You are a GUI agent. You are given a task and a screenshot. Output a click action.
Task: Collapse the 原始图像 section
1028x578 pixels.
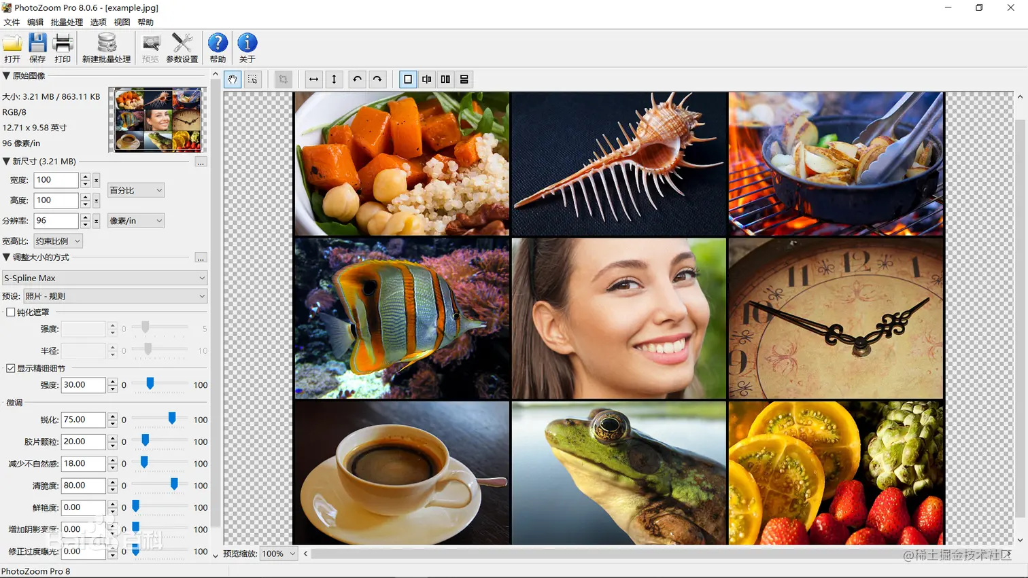point(6,75)
